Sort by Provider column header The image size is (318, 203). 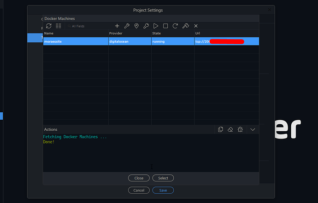(x=130, y=33)
